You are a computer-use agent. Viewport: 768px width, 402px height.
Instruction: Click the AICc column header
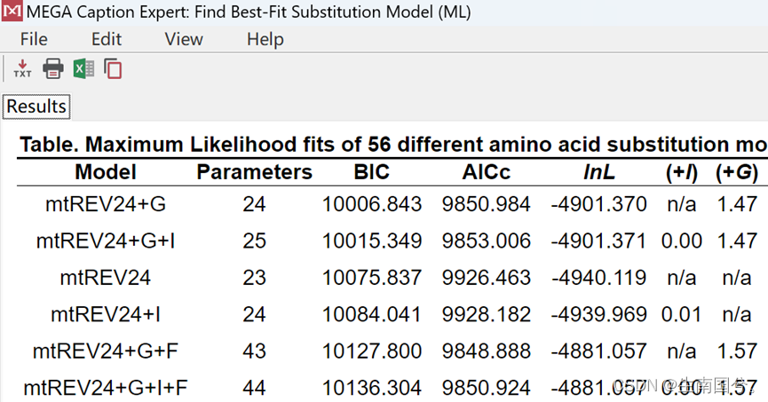click(x=486, y=172)
